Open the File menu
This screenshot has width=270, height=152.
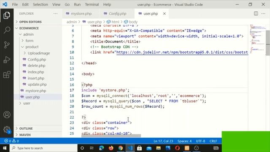[x=15, y=5]
